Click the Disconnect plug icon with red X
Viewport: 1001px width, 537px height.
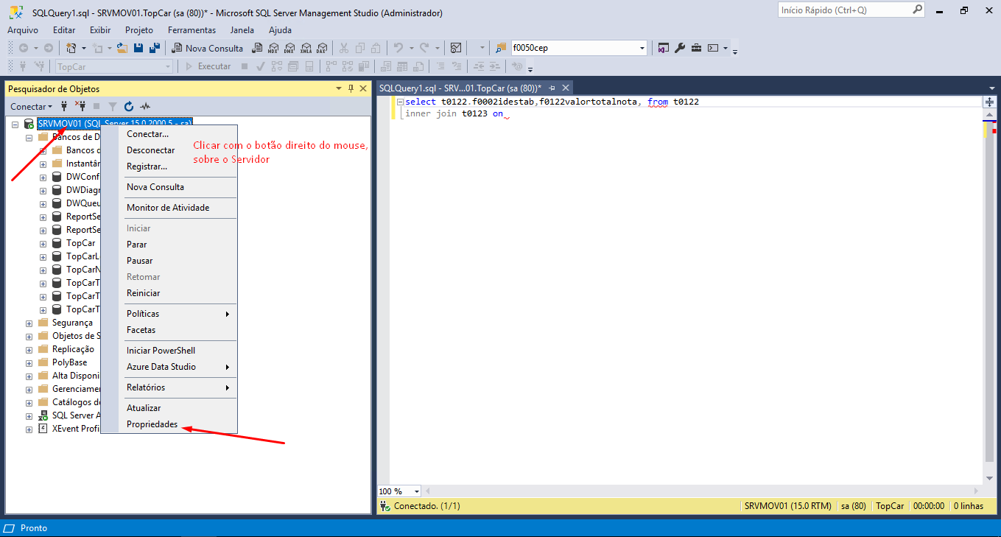click(x=80, y=106)
